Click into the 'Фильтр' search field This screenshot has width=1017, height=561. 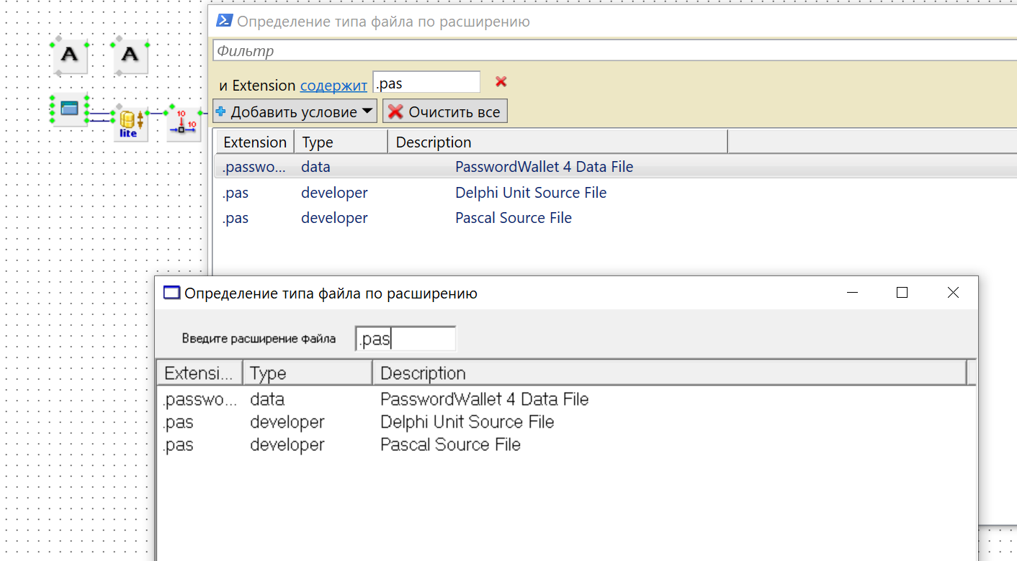tap(612, 50)
